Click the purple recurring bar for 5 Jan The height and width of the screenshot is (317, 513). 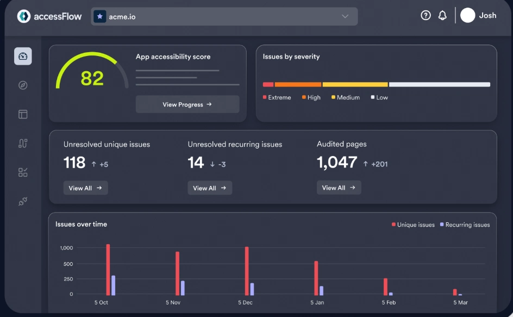click(321, 290)
